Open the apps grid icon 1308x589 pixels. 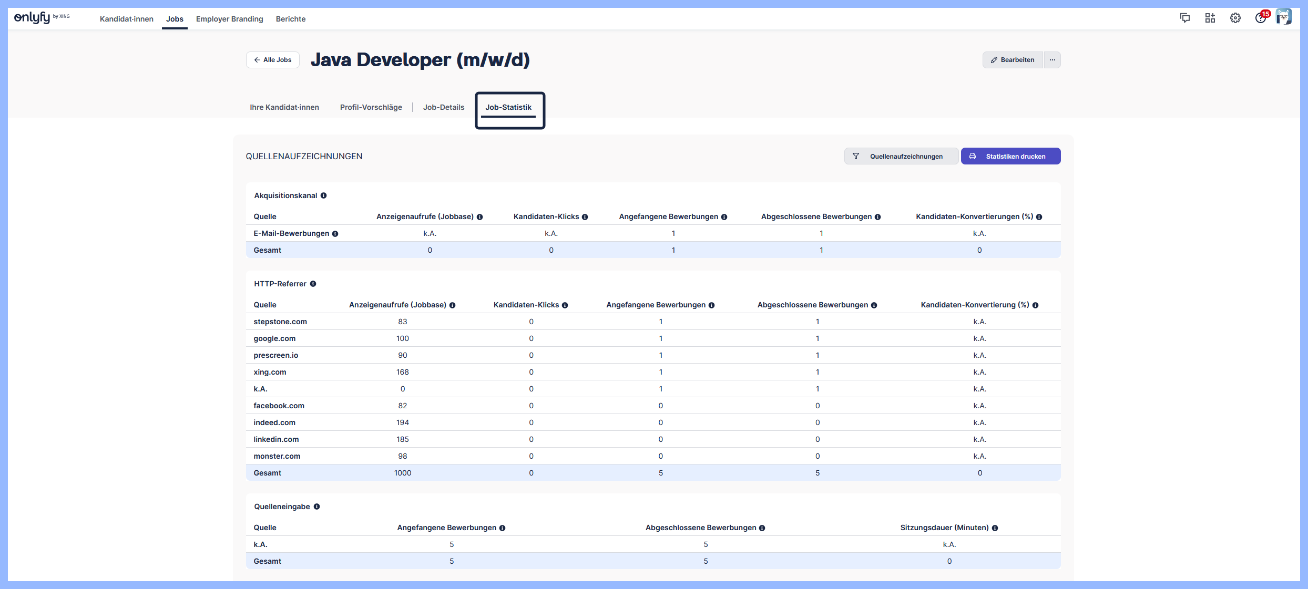click(x=1210, y=18)
